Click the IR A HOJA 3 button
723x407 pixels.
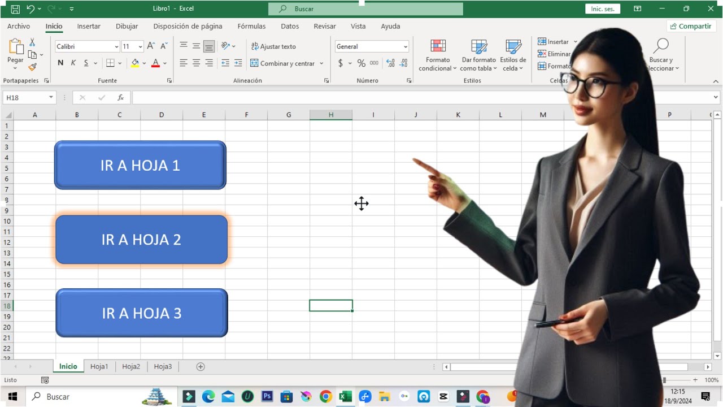[x=142, y=313]
